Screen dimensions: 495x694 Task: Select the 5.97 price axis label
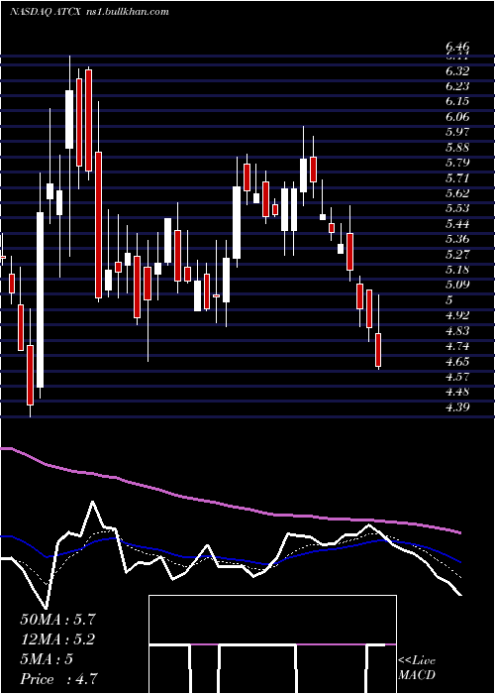(457, 132)
